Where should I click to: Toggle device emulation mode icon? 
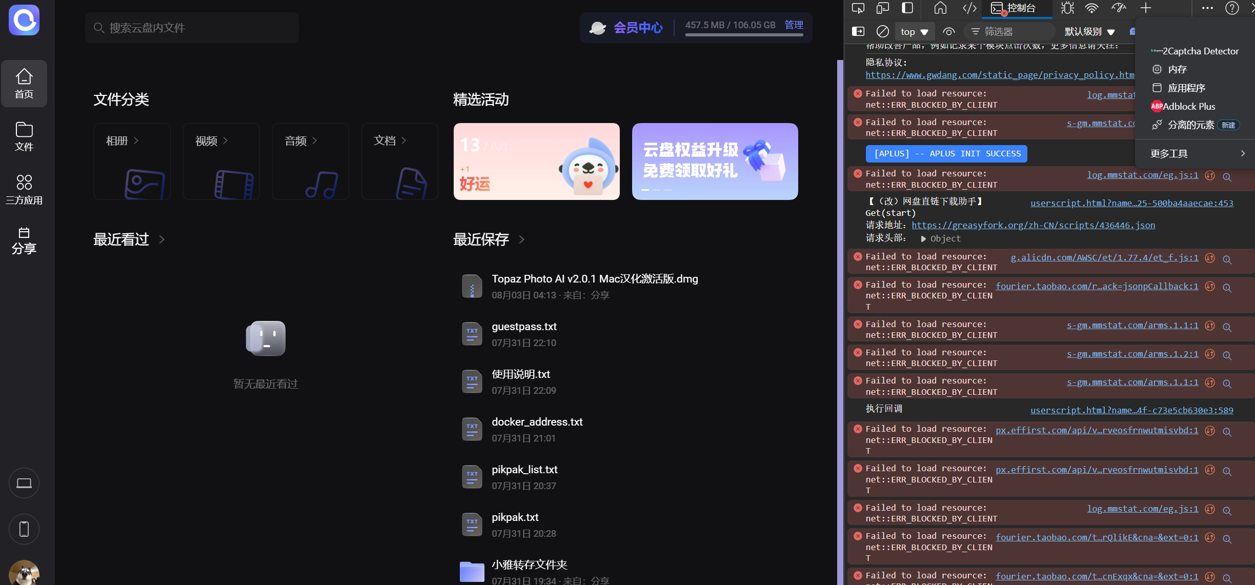point(882,8)
